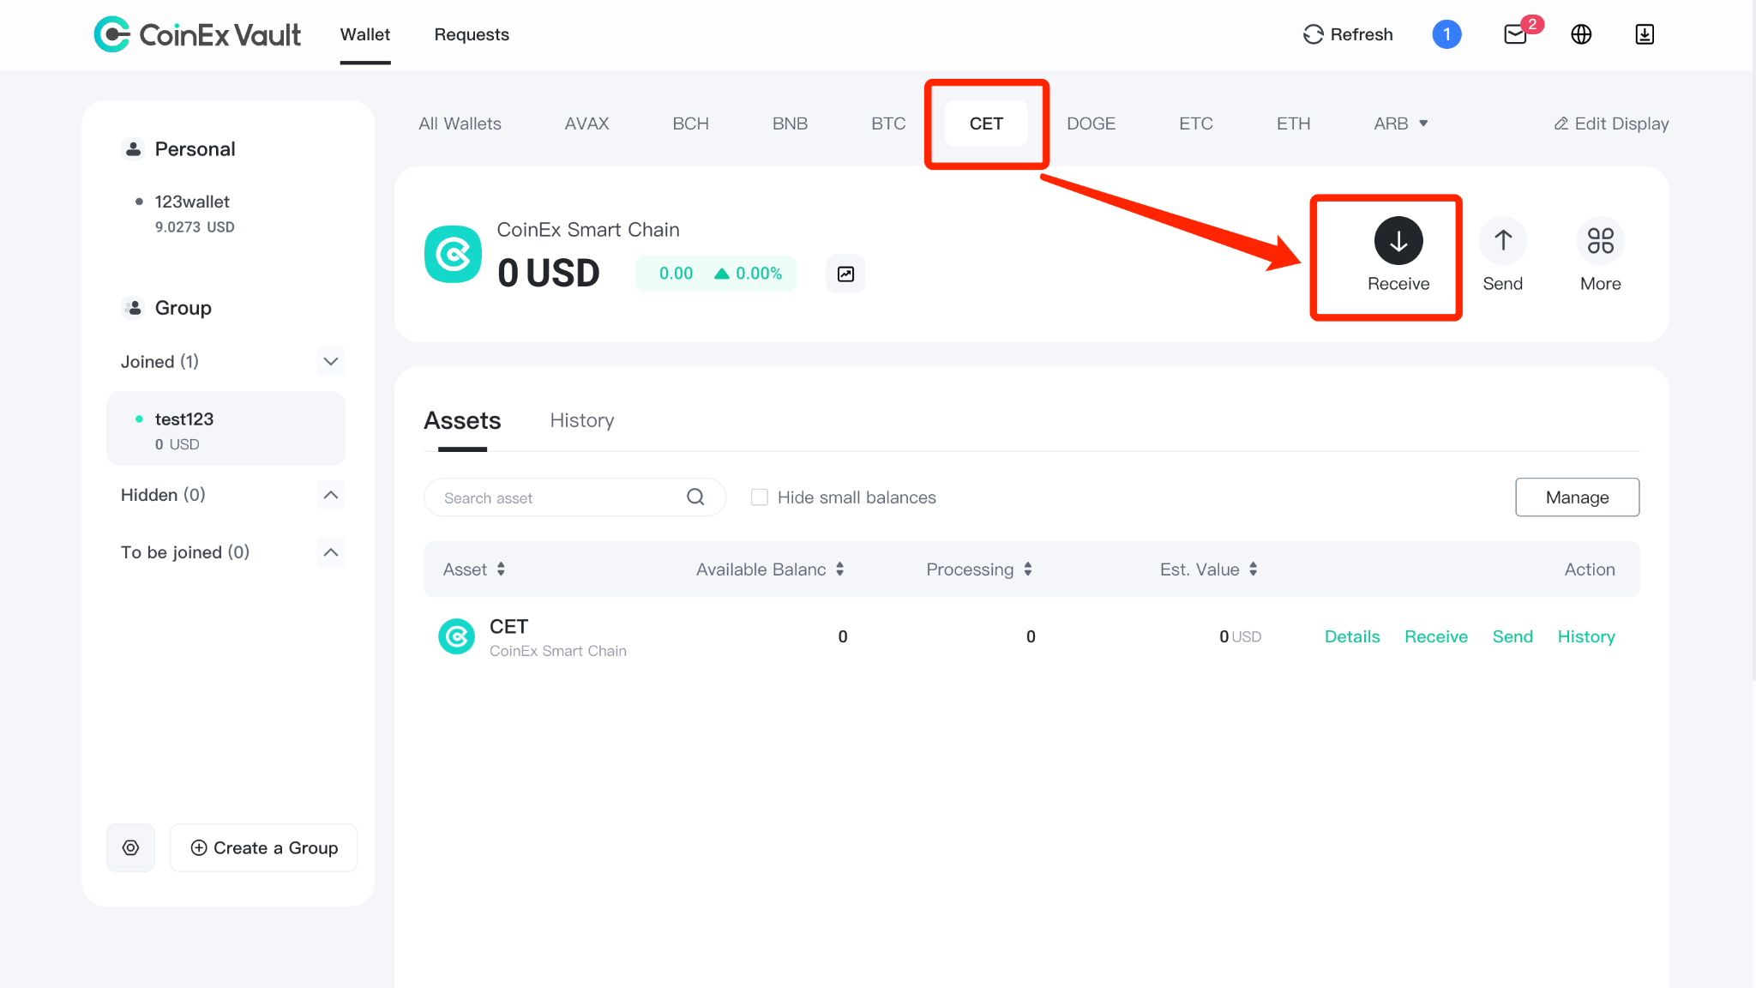Switch to the Assets tab

pos(462,420)
